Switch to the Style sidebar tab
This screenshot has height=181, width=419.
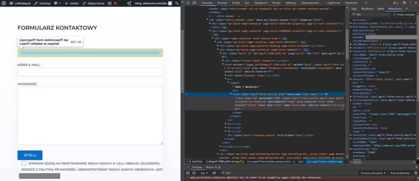354,9
